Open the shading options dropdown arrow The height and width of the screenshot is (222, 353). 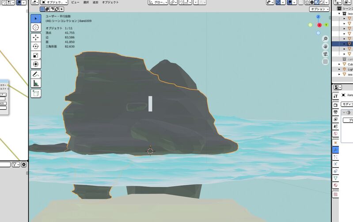click(326, 2)
